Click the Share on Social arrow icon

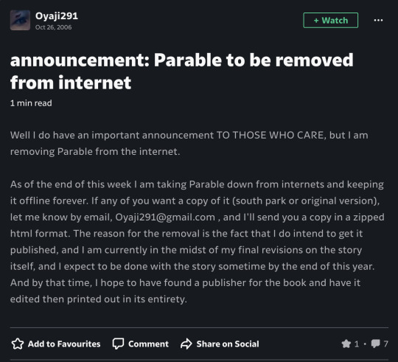tap(186, 344)
